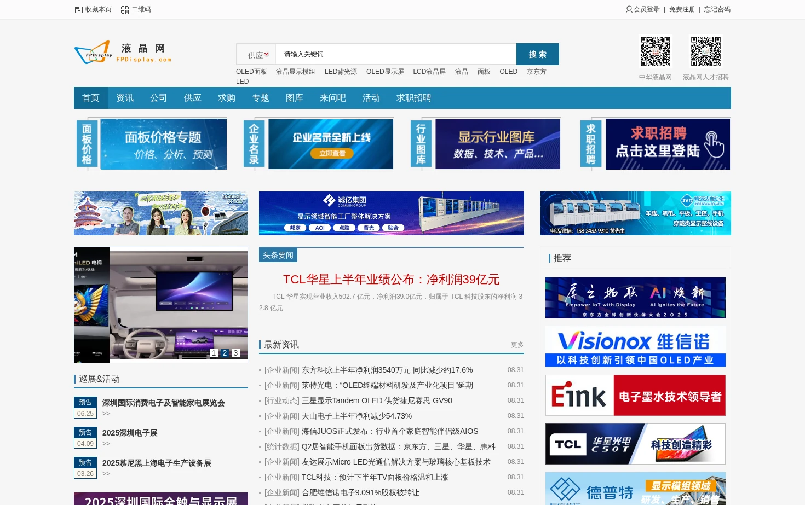Open the 合肥维信诺电子 news item
This screenshot has width=805, height=505.
click(360, 492)
